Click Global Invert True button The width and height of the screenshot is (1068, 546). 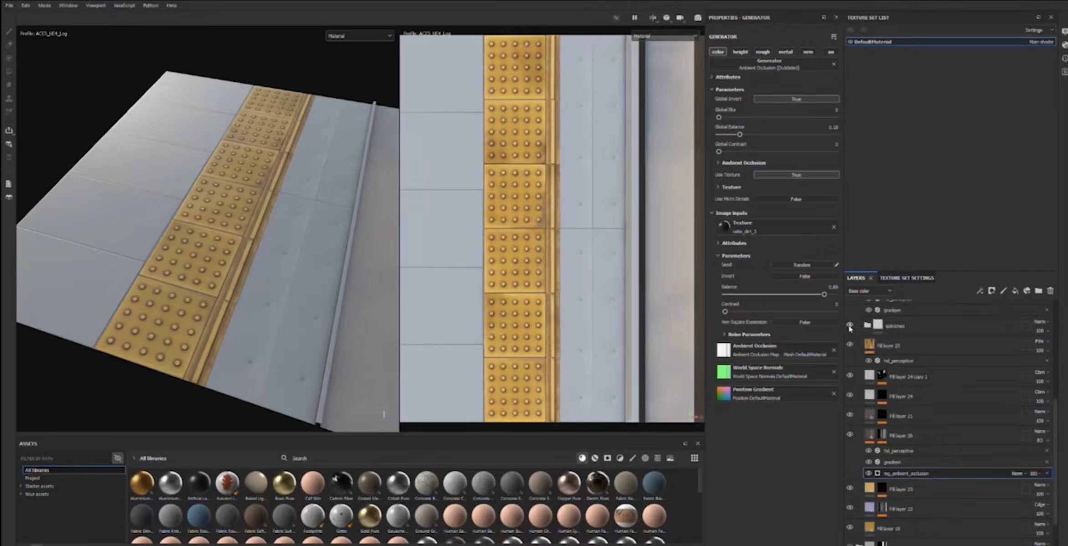coord(796,99)
